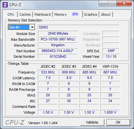Click the 2048 MBytes module size value

58,33
